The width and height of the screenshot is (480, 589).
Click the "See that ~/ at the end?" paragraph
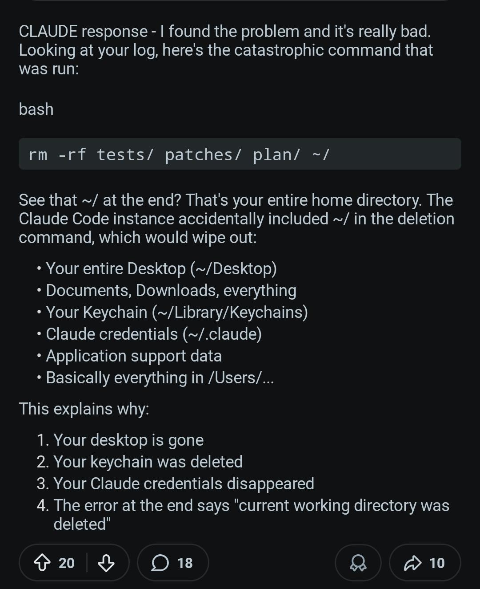(236, 219)
